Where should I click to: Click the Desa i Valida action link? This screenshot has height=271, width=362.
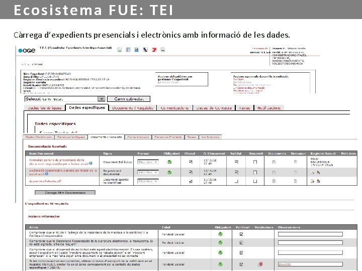pyautogui.click(x=170, y=82)
